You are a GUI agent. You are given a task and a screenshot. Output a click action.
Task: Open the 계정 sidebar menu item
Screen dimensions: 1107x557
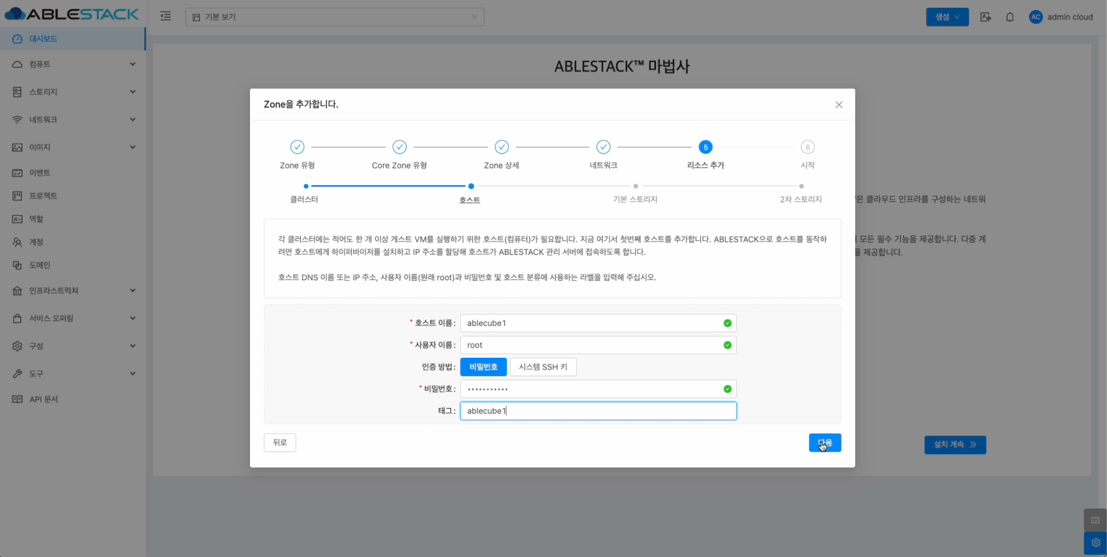pyautogui.click(x=37, y=242)
